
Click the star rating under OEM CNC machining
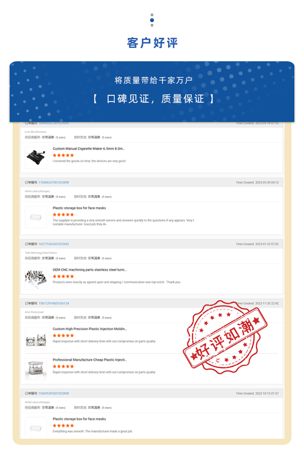click(x=63, y=276)
